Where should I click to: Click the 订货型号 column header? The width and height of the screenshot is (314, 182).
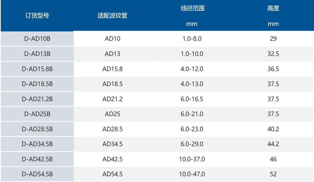point(37,16)
